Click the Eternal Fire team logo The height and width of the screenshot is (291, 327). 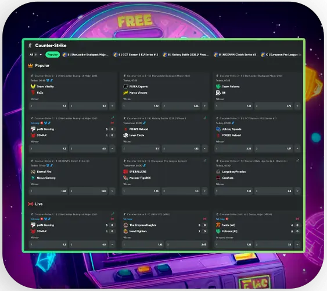[33, 172]
